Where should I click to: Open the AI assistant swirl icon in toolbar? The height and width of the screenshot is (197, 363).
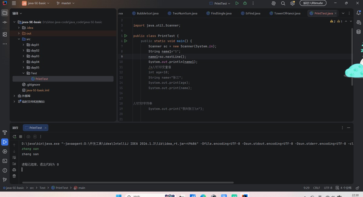tap(273, 3)
